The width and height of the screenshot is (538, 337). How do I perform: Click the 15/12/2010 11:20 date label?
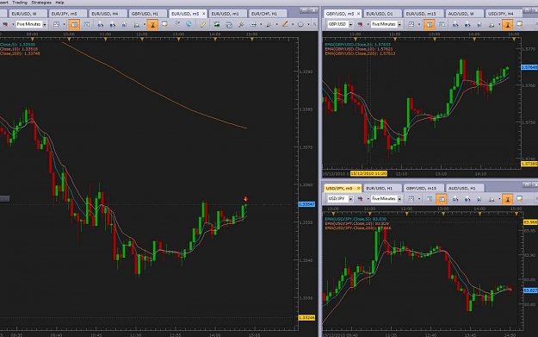[x=368, y=173]
